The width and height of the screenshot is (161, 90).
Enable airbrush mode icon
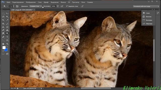coord(62,6)
